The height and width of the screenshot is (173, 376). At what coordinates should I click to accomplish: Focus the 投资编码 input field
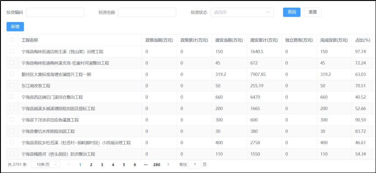click(55, 13)
